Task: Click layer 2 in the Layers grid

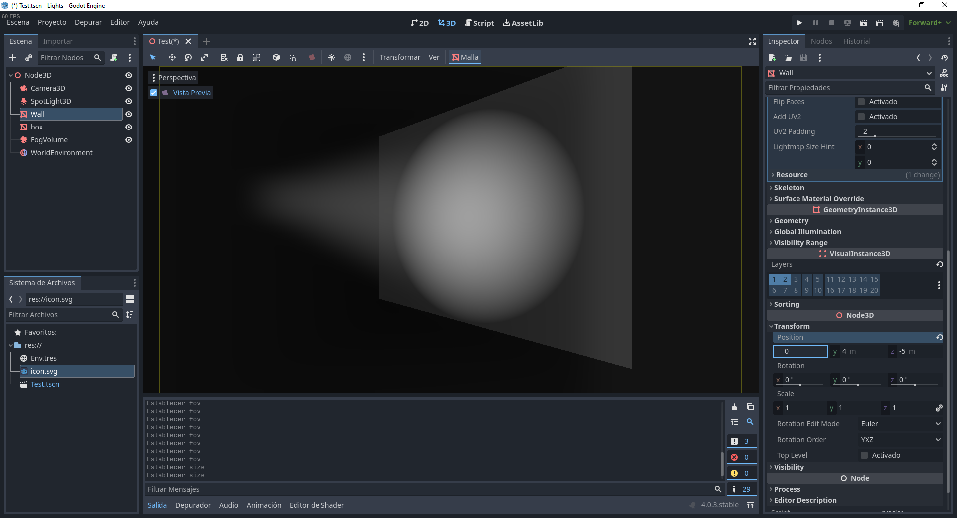Action: [x=785, y=279]
